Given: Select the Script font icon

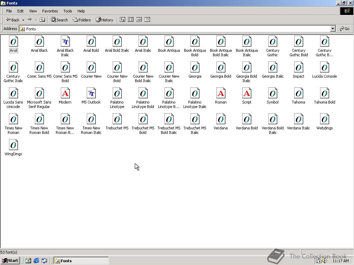Looking at the screenshot, I should [x=246, y=96].
